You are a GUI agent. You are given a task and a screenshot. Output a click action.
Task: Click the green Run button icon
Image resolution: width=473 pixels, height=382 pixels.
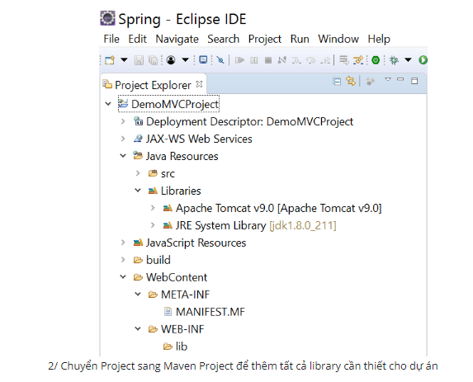[423, 60]
